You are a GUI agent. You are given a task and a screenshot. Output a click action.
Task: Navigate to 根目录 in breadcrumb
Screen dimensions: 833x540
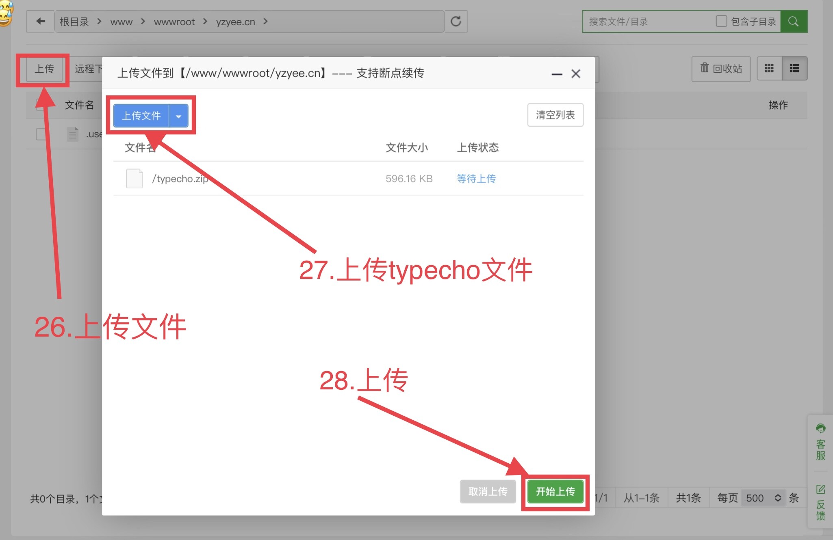click(74, 22)
